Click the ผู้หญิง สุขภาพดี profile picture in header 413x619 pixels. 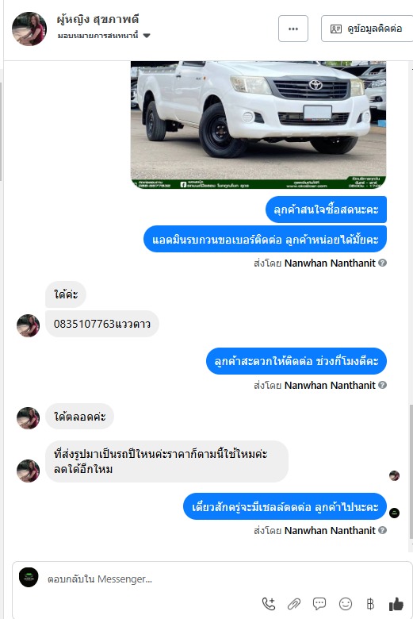pos(29,29)
